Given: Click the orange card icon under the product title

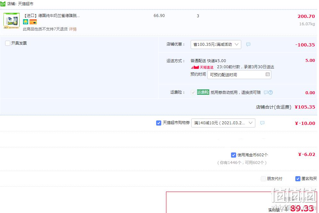Looking at the screenshot, I should (x=33, y=22).
